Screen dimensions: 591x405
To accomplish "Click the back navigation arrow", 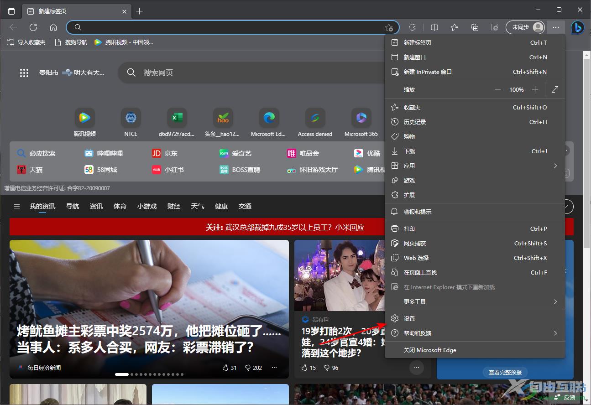I will tap(13, 27).
